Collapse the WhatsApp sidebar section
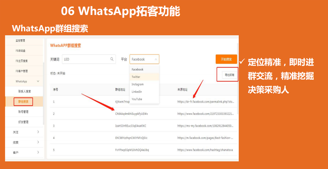Screen dimensions: 328x169 point(38,81)
